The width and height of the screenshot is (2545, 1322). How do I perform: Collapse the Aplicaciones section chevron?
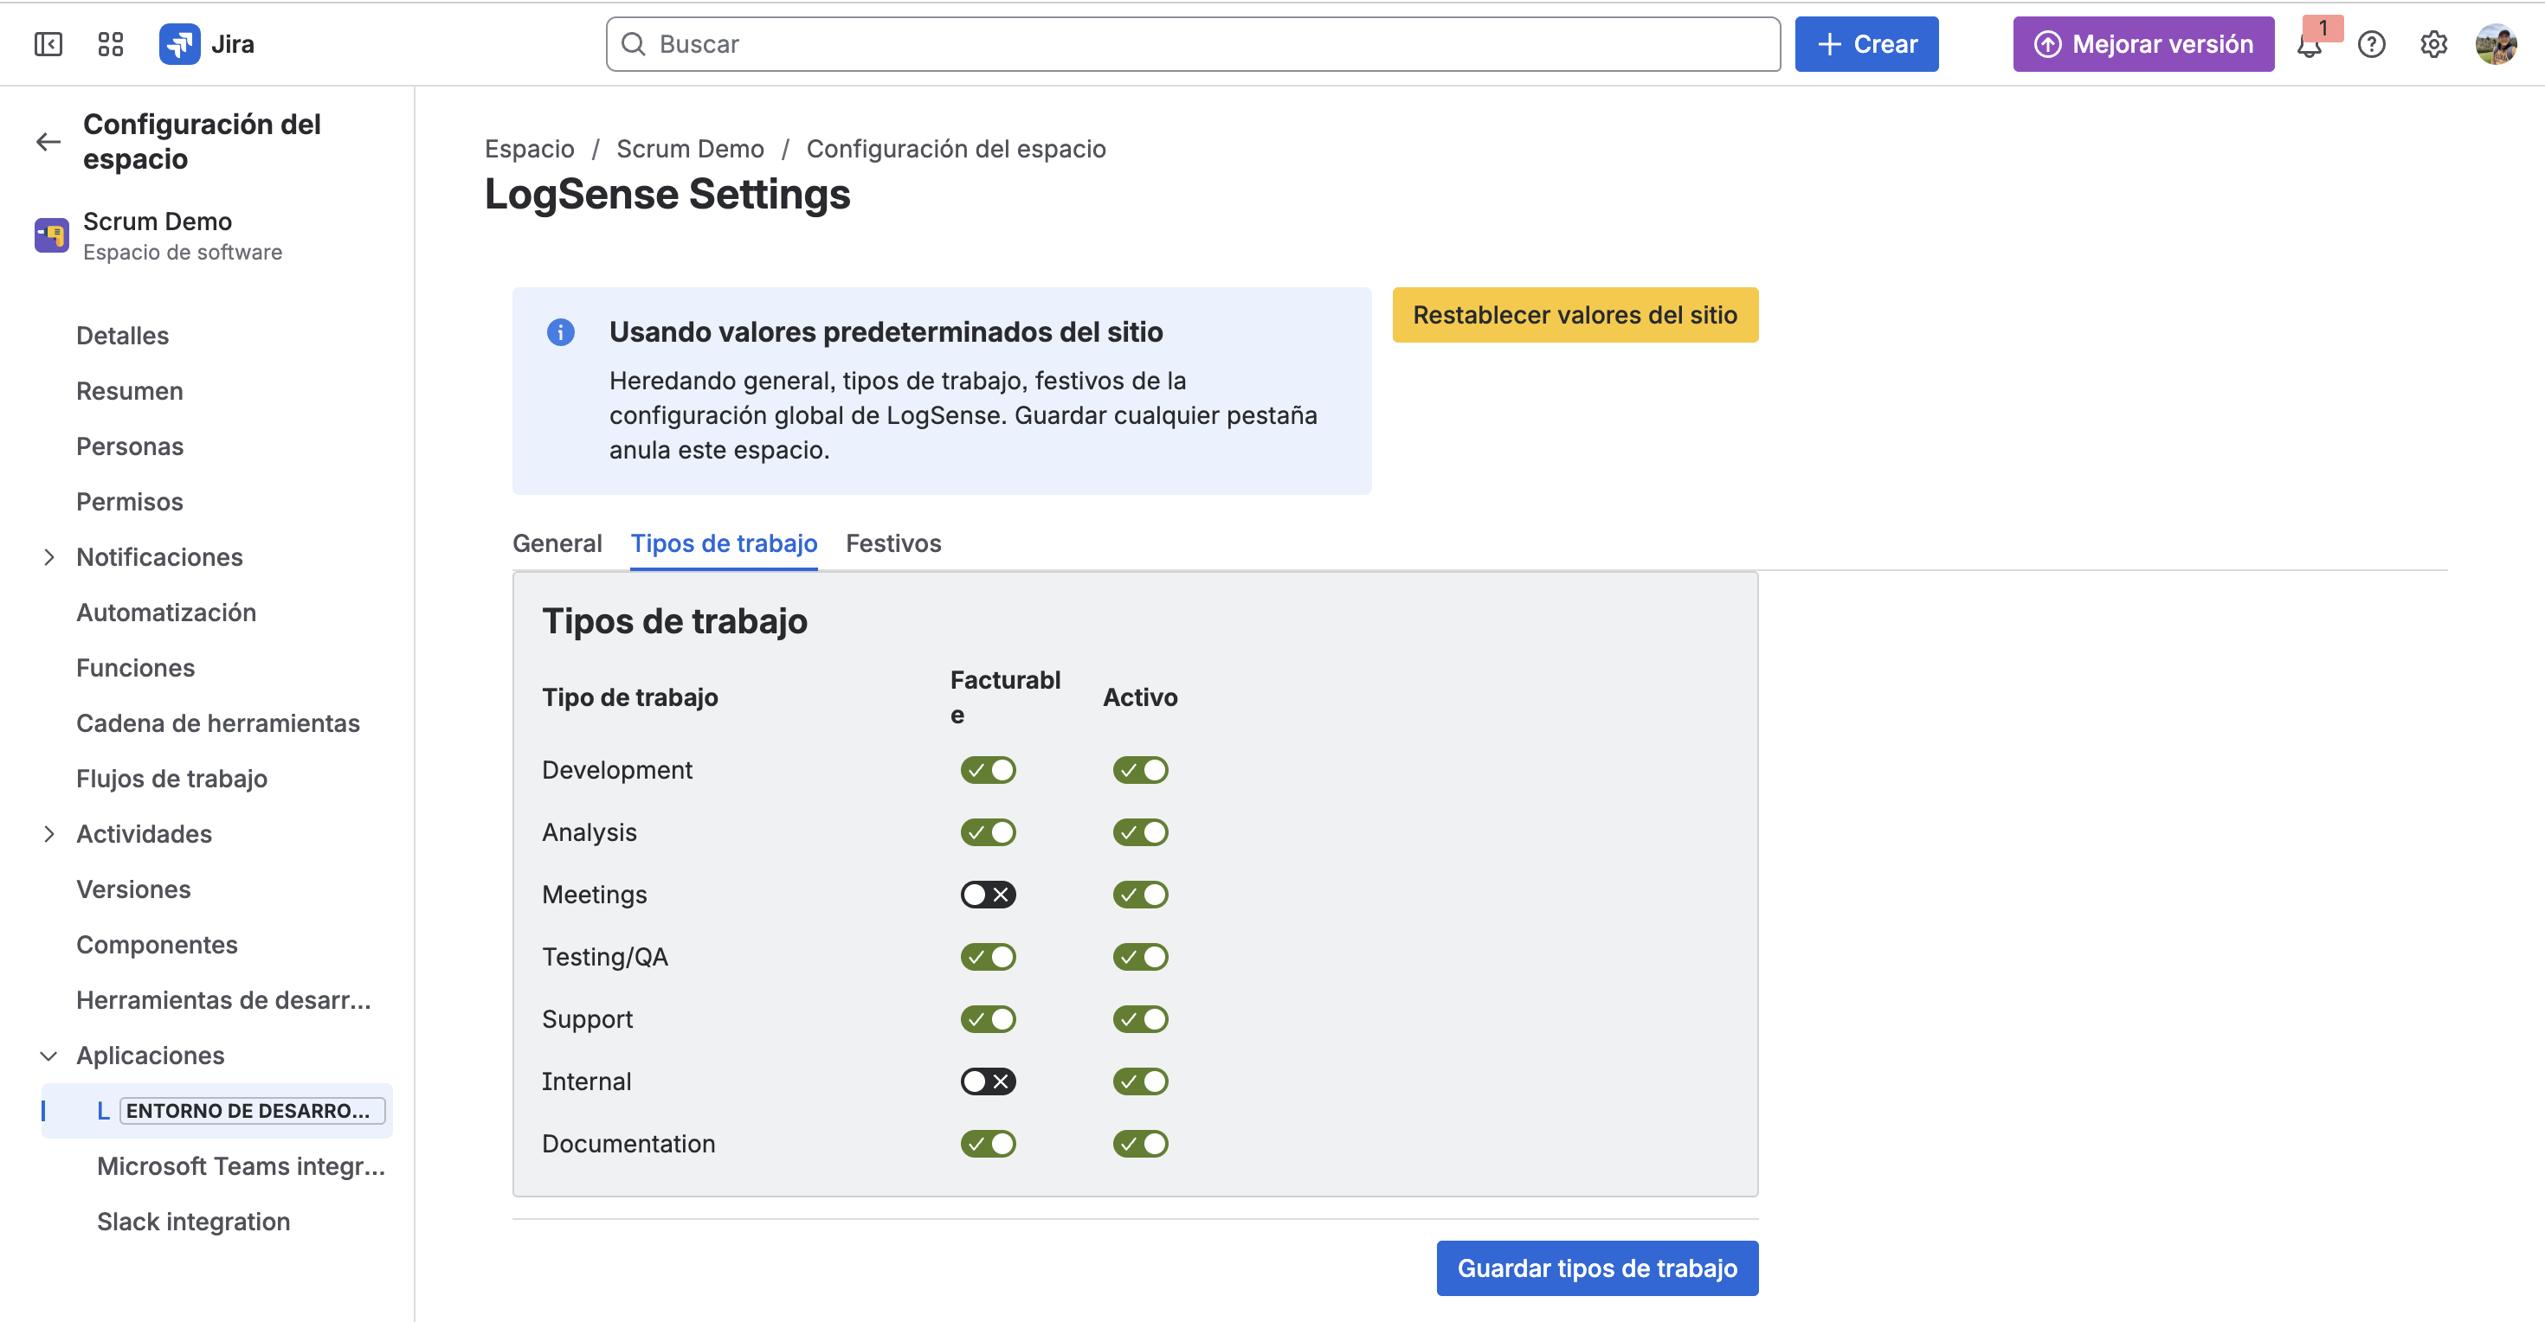click(x=48, y=1056)
